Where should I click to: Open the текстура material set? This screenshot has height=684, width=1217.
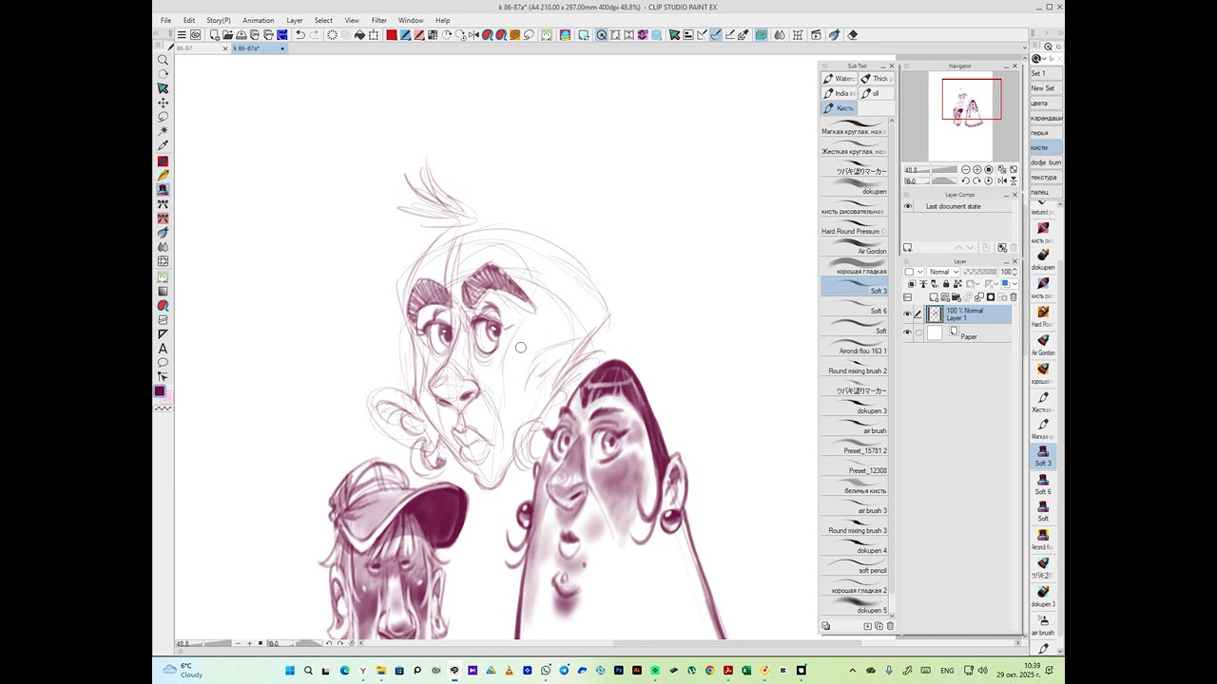tap(1046, 177)
